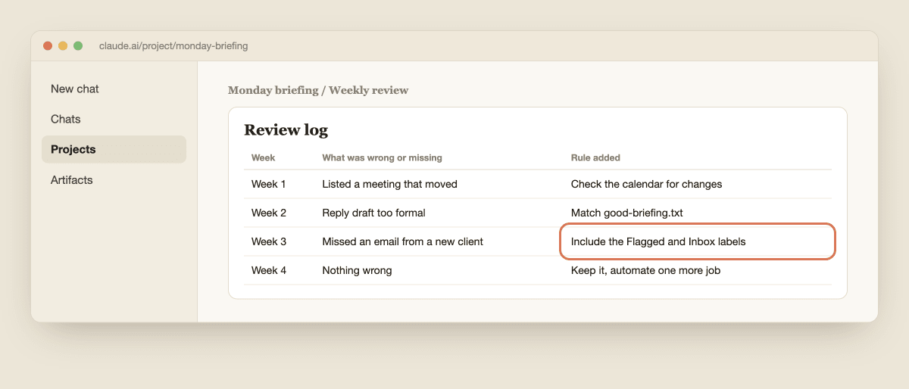Select Projects in sidebar
Screen dimensions: 909x389
coord(114,149)
